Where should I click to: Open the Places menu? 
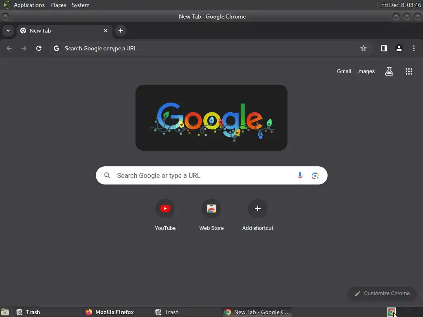(58, 5)
